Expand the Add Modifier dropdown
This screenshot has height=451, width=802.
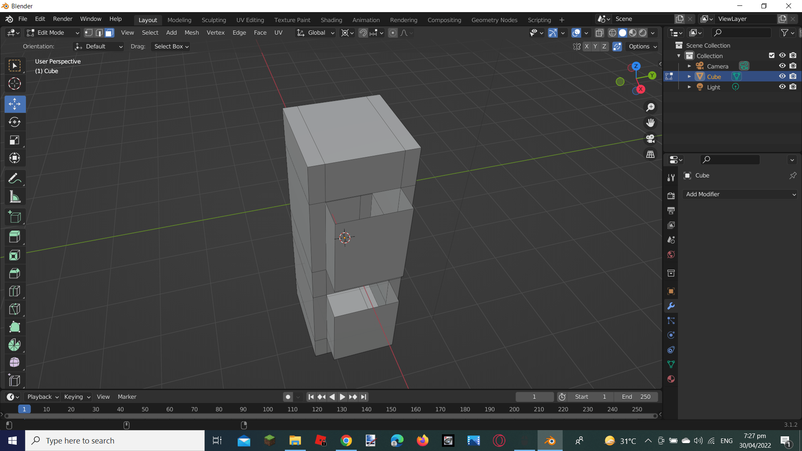point(740,194)
